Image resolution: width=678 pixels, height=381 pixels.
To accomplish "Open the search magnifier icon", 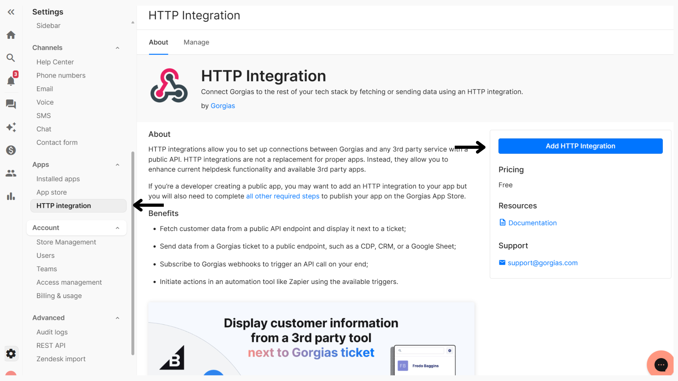I will pyautogui.click(x=11, y=58).
